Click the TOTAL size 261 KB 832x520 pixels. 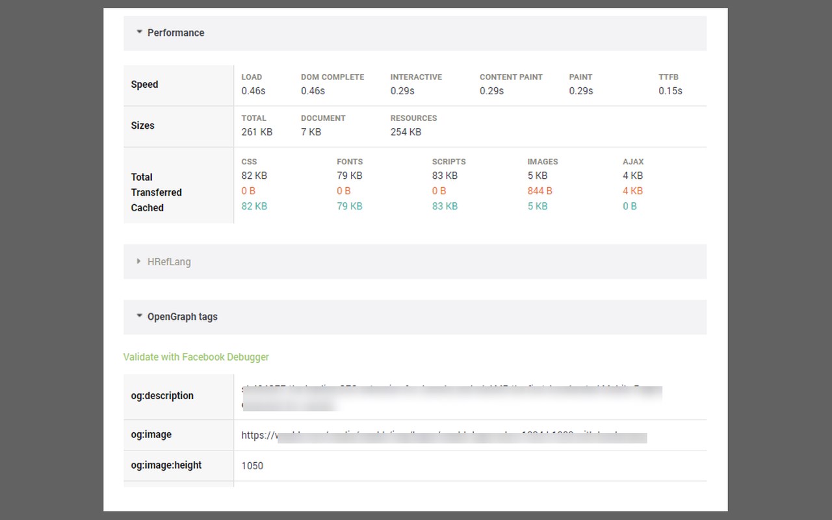257,132
